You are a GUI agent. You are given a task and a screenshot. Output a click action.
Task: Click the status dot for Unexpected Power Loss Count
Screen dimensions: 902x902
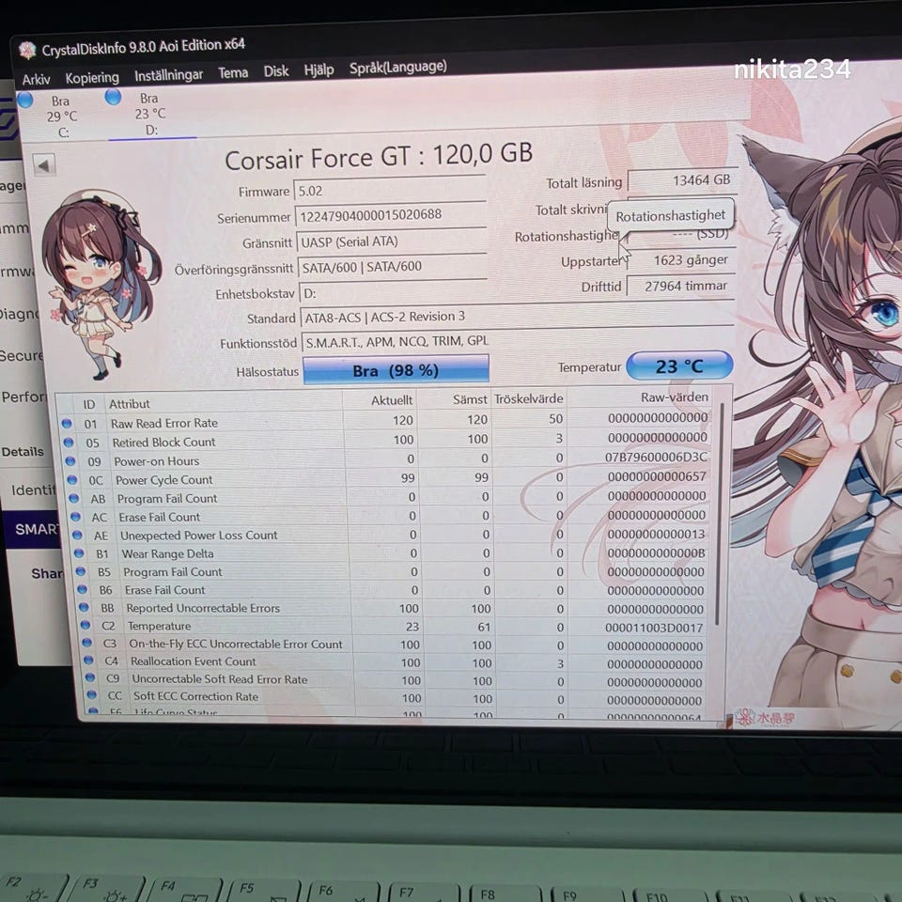77,535
